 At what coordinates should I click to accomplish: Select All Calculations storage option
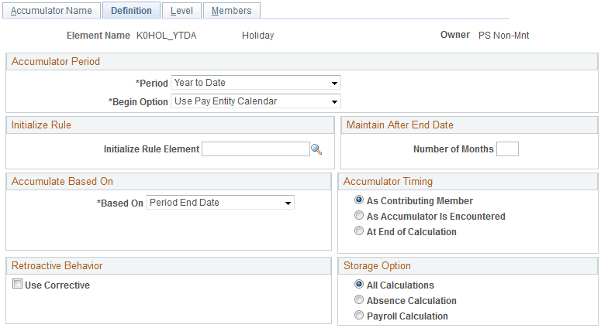pyautogui.click(x=358, y=285)
